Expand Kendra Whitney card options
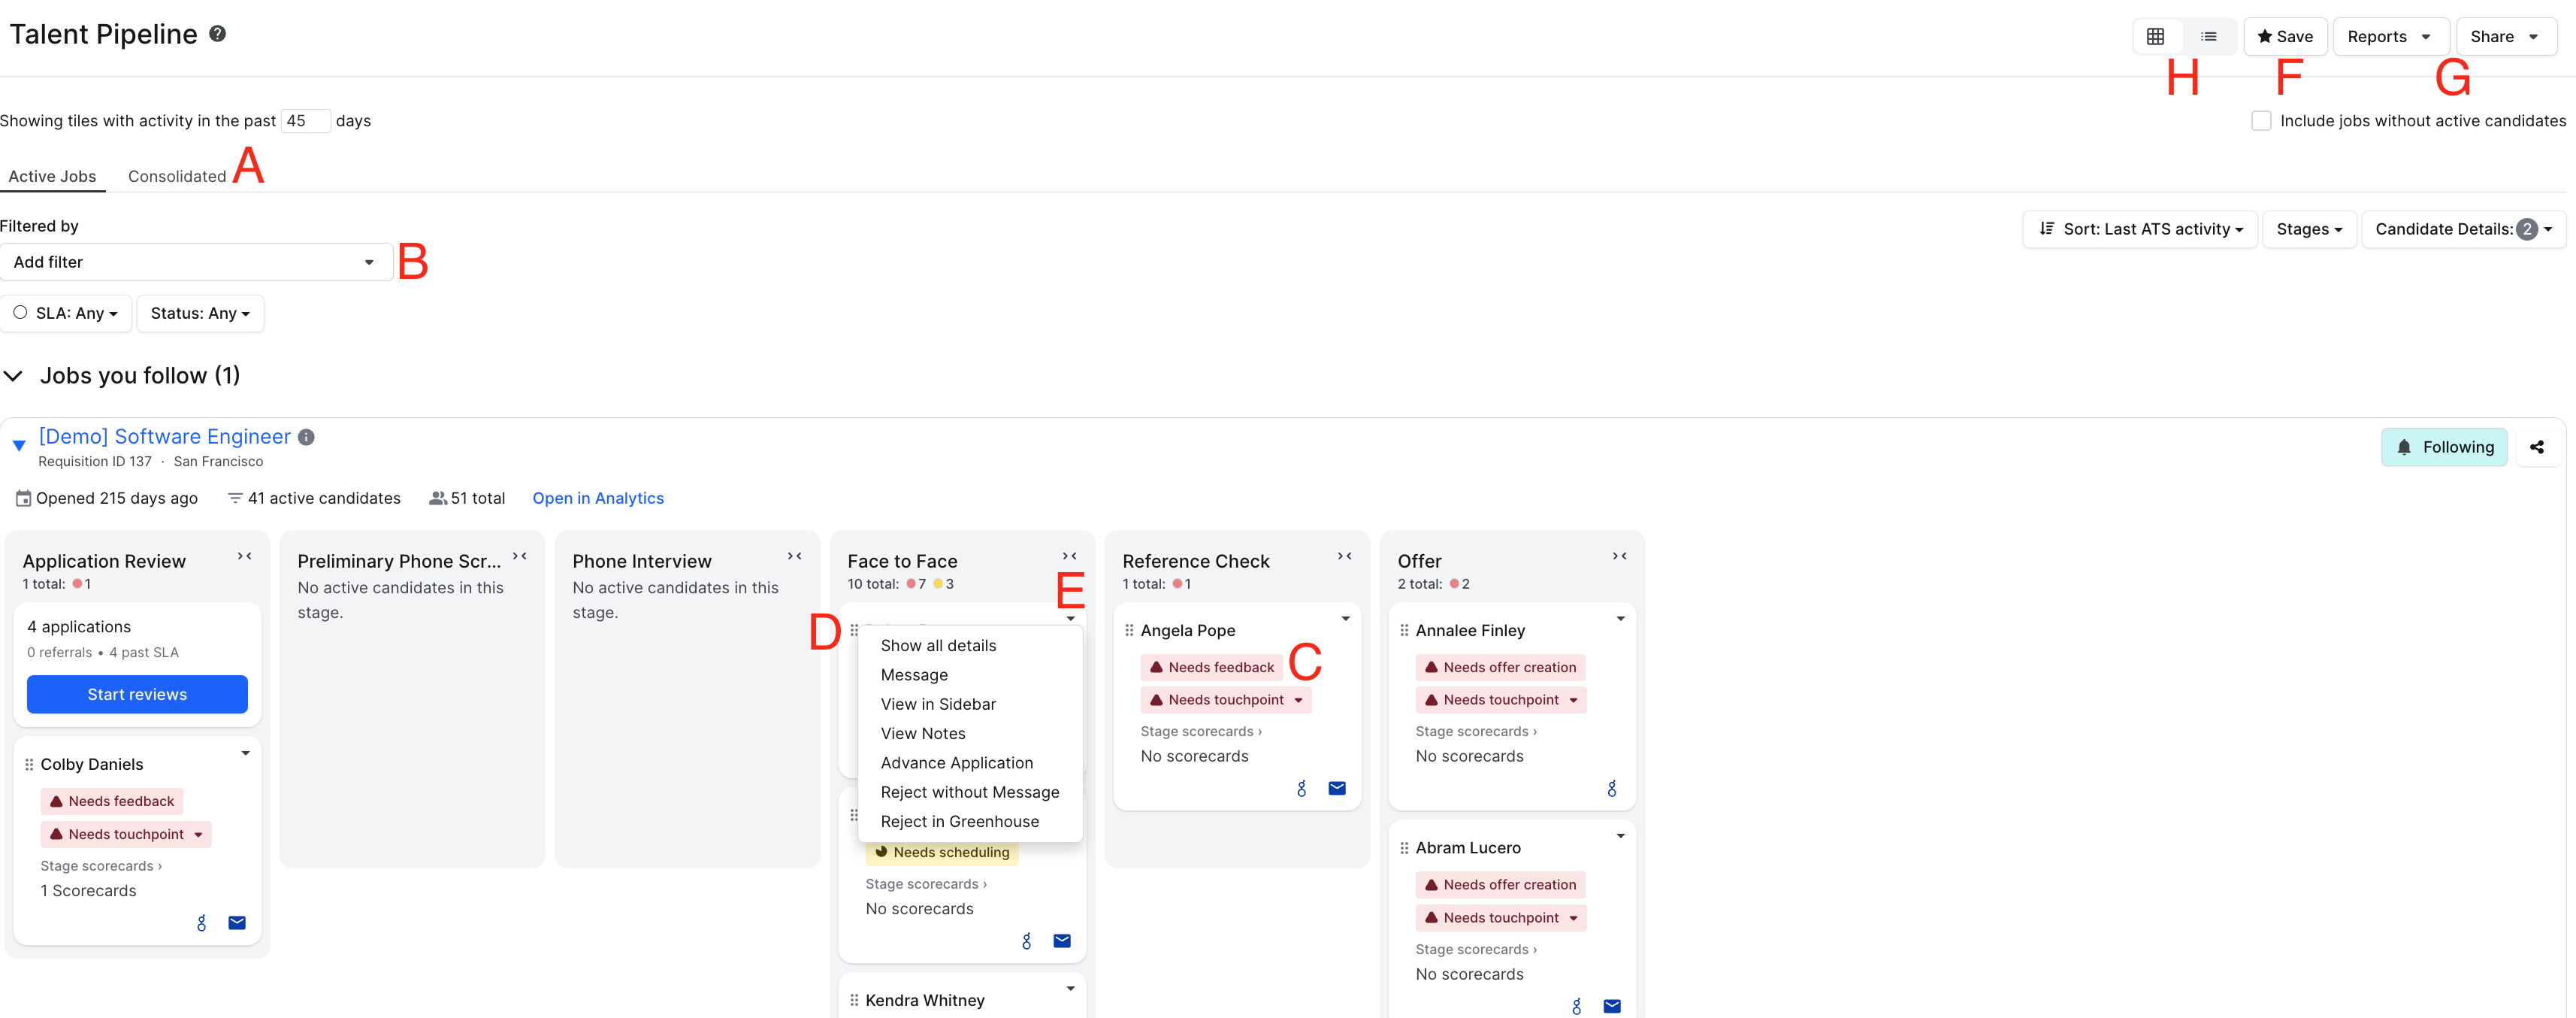Viewport: 2576px width, 1018px height. tap(1070, 988)
